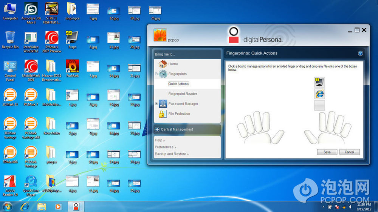The width and height of the screenshot is (378, 212).
Task: Select the Adobe Reader 7.0 shortcut
Action: (10, 185)
